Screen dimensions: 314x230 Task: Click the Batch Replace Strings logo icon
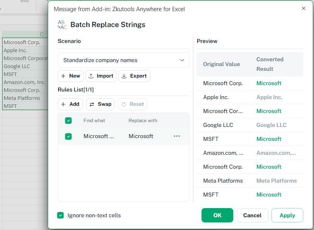point(62,25)
